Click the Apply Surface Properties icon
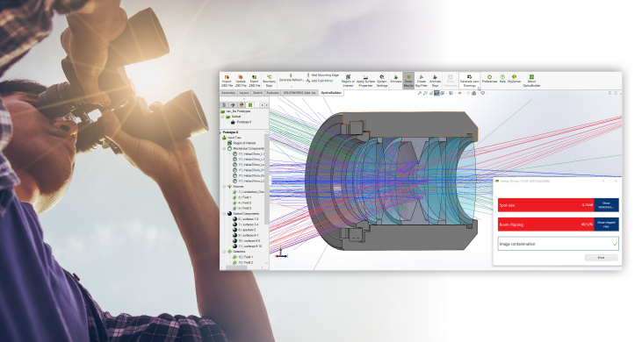Screen dimensions: 642x342 (365, 81)
